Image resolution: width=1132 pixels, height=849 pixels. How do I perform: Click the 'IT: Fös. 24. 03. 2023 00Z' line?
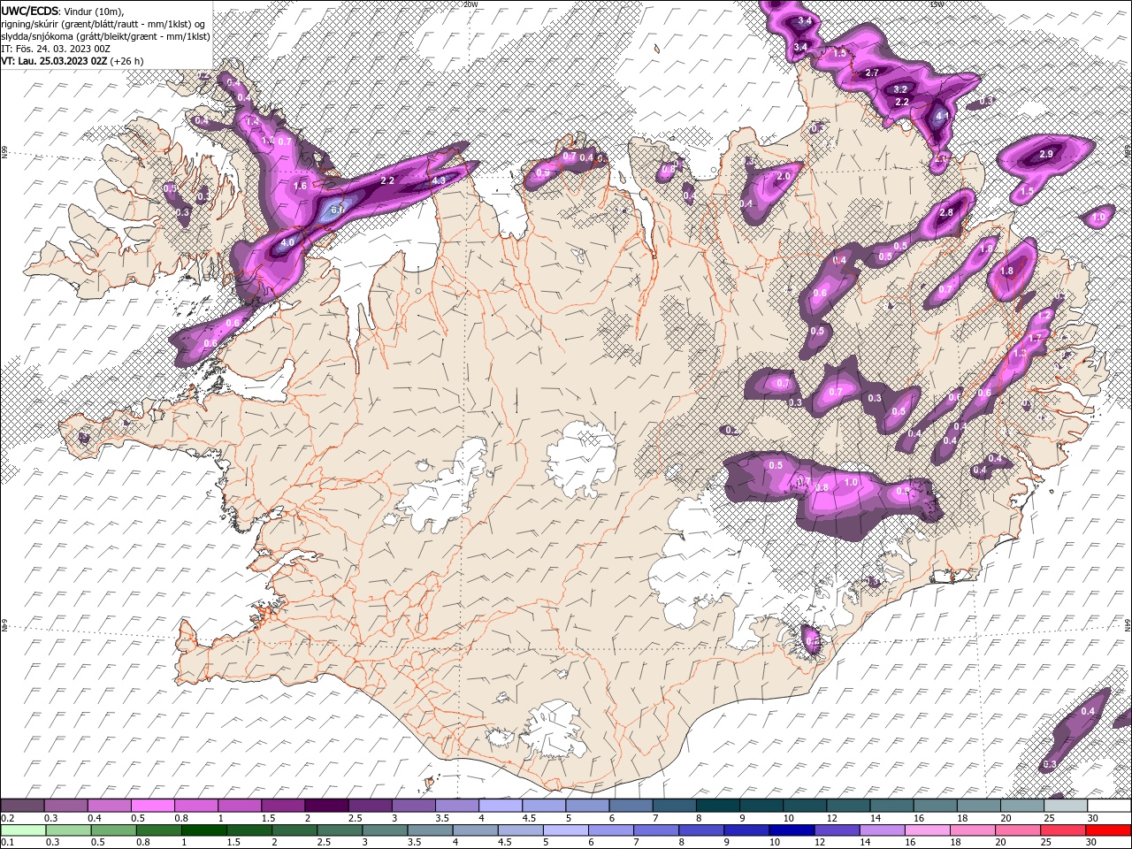coord(56,48)
